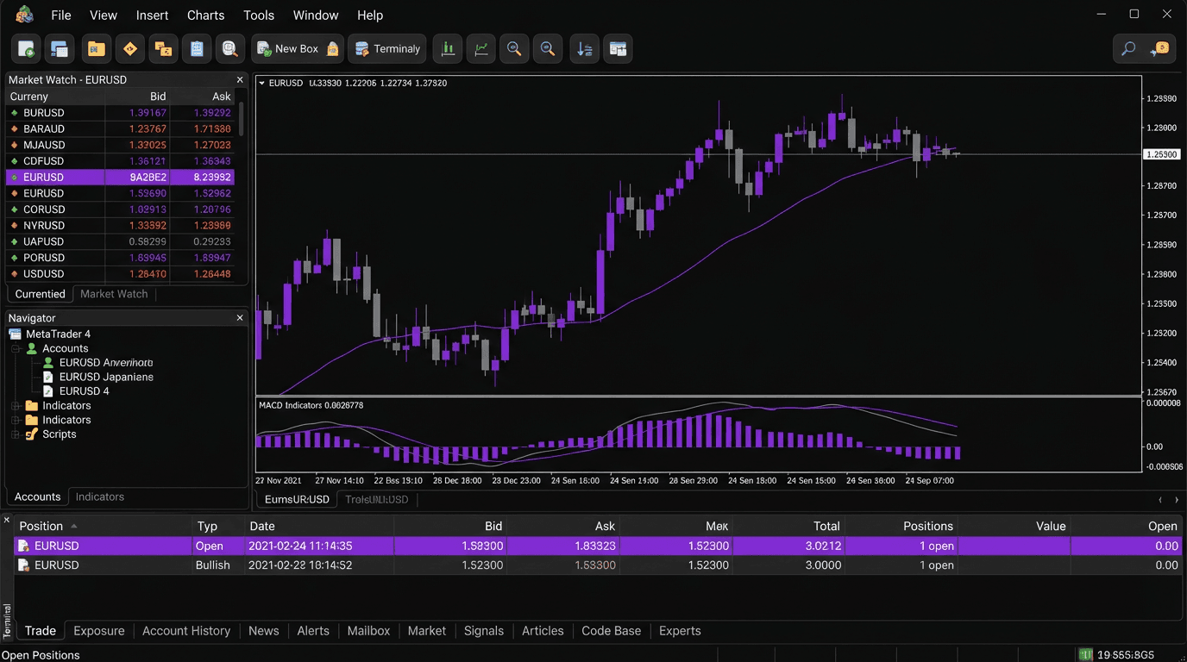Click the New Box button
Screen dimensions: 1187x662
click(298, 49)
